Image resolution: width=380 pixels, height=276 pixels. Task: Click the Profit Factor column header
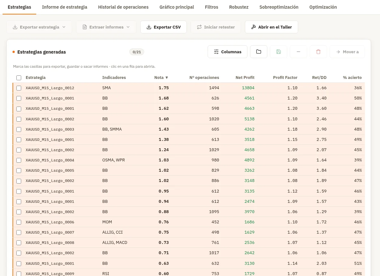tap(285, 78)
